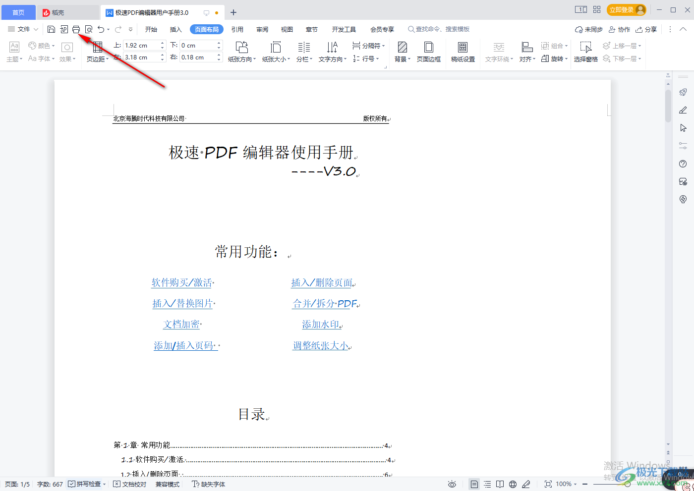Open the properties sliders icon in right sidebar
Screen dimensions: 694x491
point(683,146)
